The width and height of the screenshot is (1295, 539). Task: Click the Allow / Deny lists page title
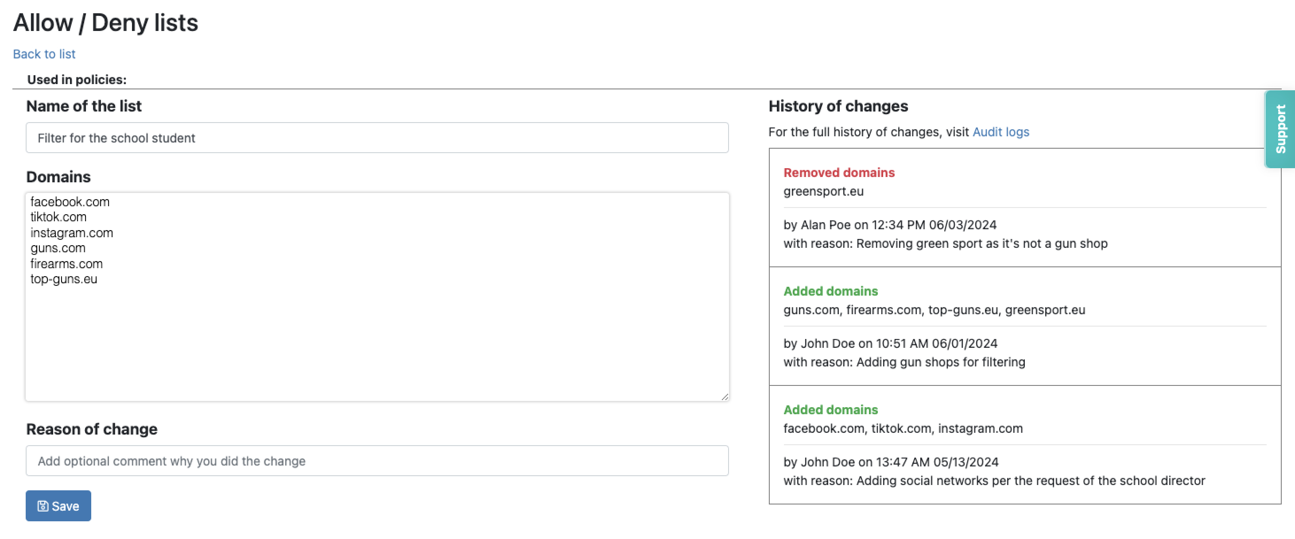pyautogui.click(x=105, y=23)
